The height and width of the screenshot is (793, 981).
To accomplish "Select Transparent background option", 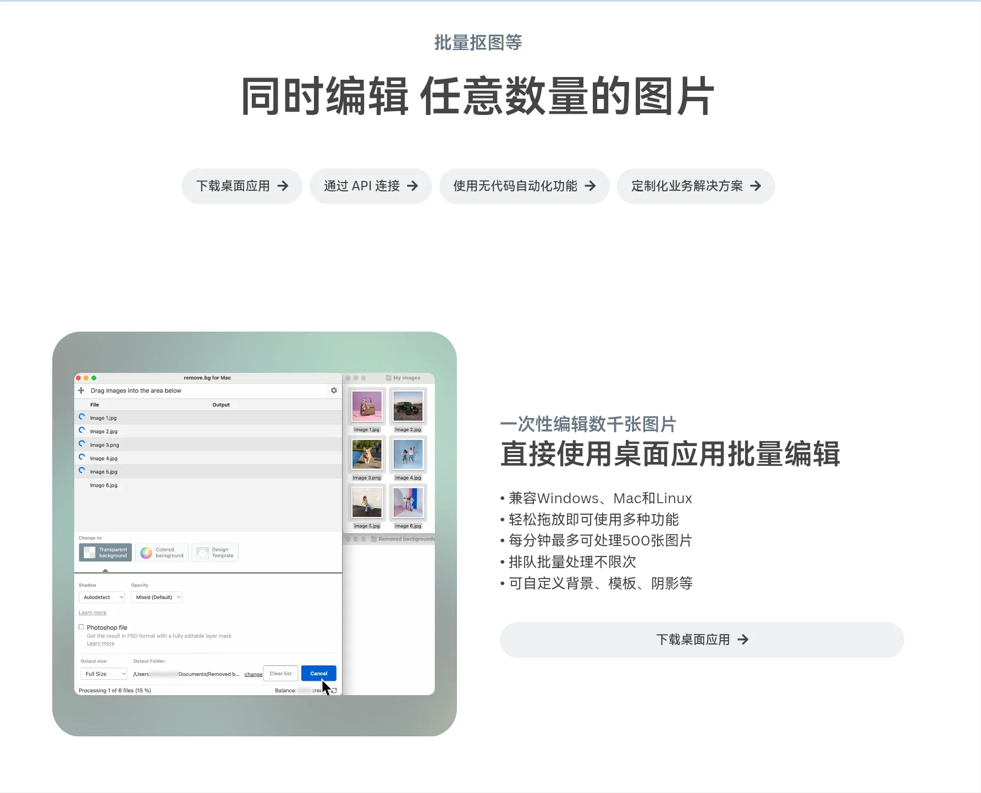I will (105, 553).
